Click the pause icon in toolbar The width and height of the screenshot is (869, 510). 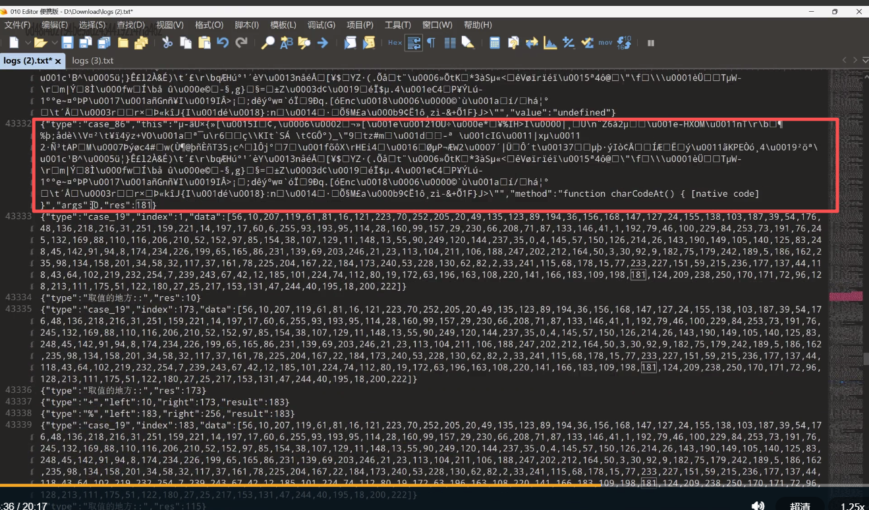[x=651, y=43]
